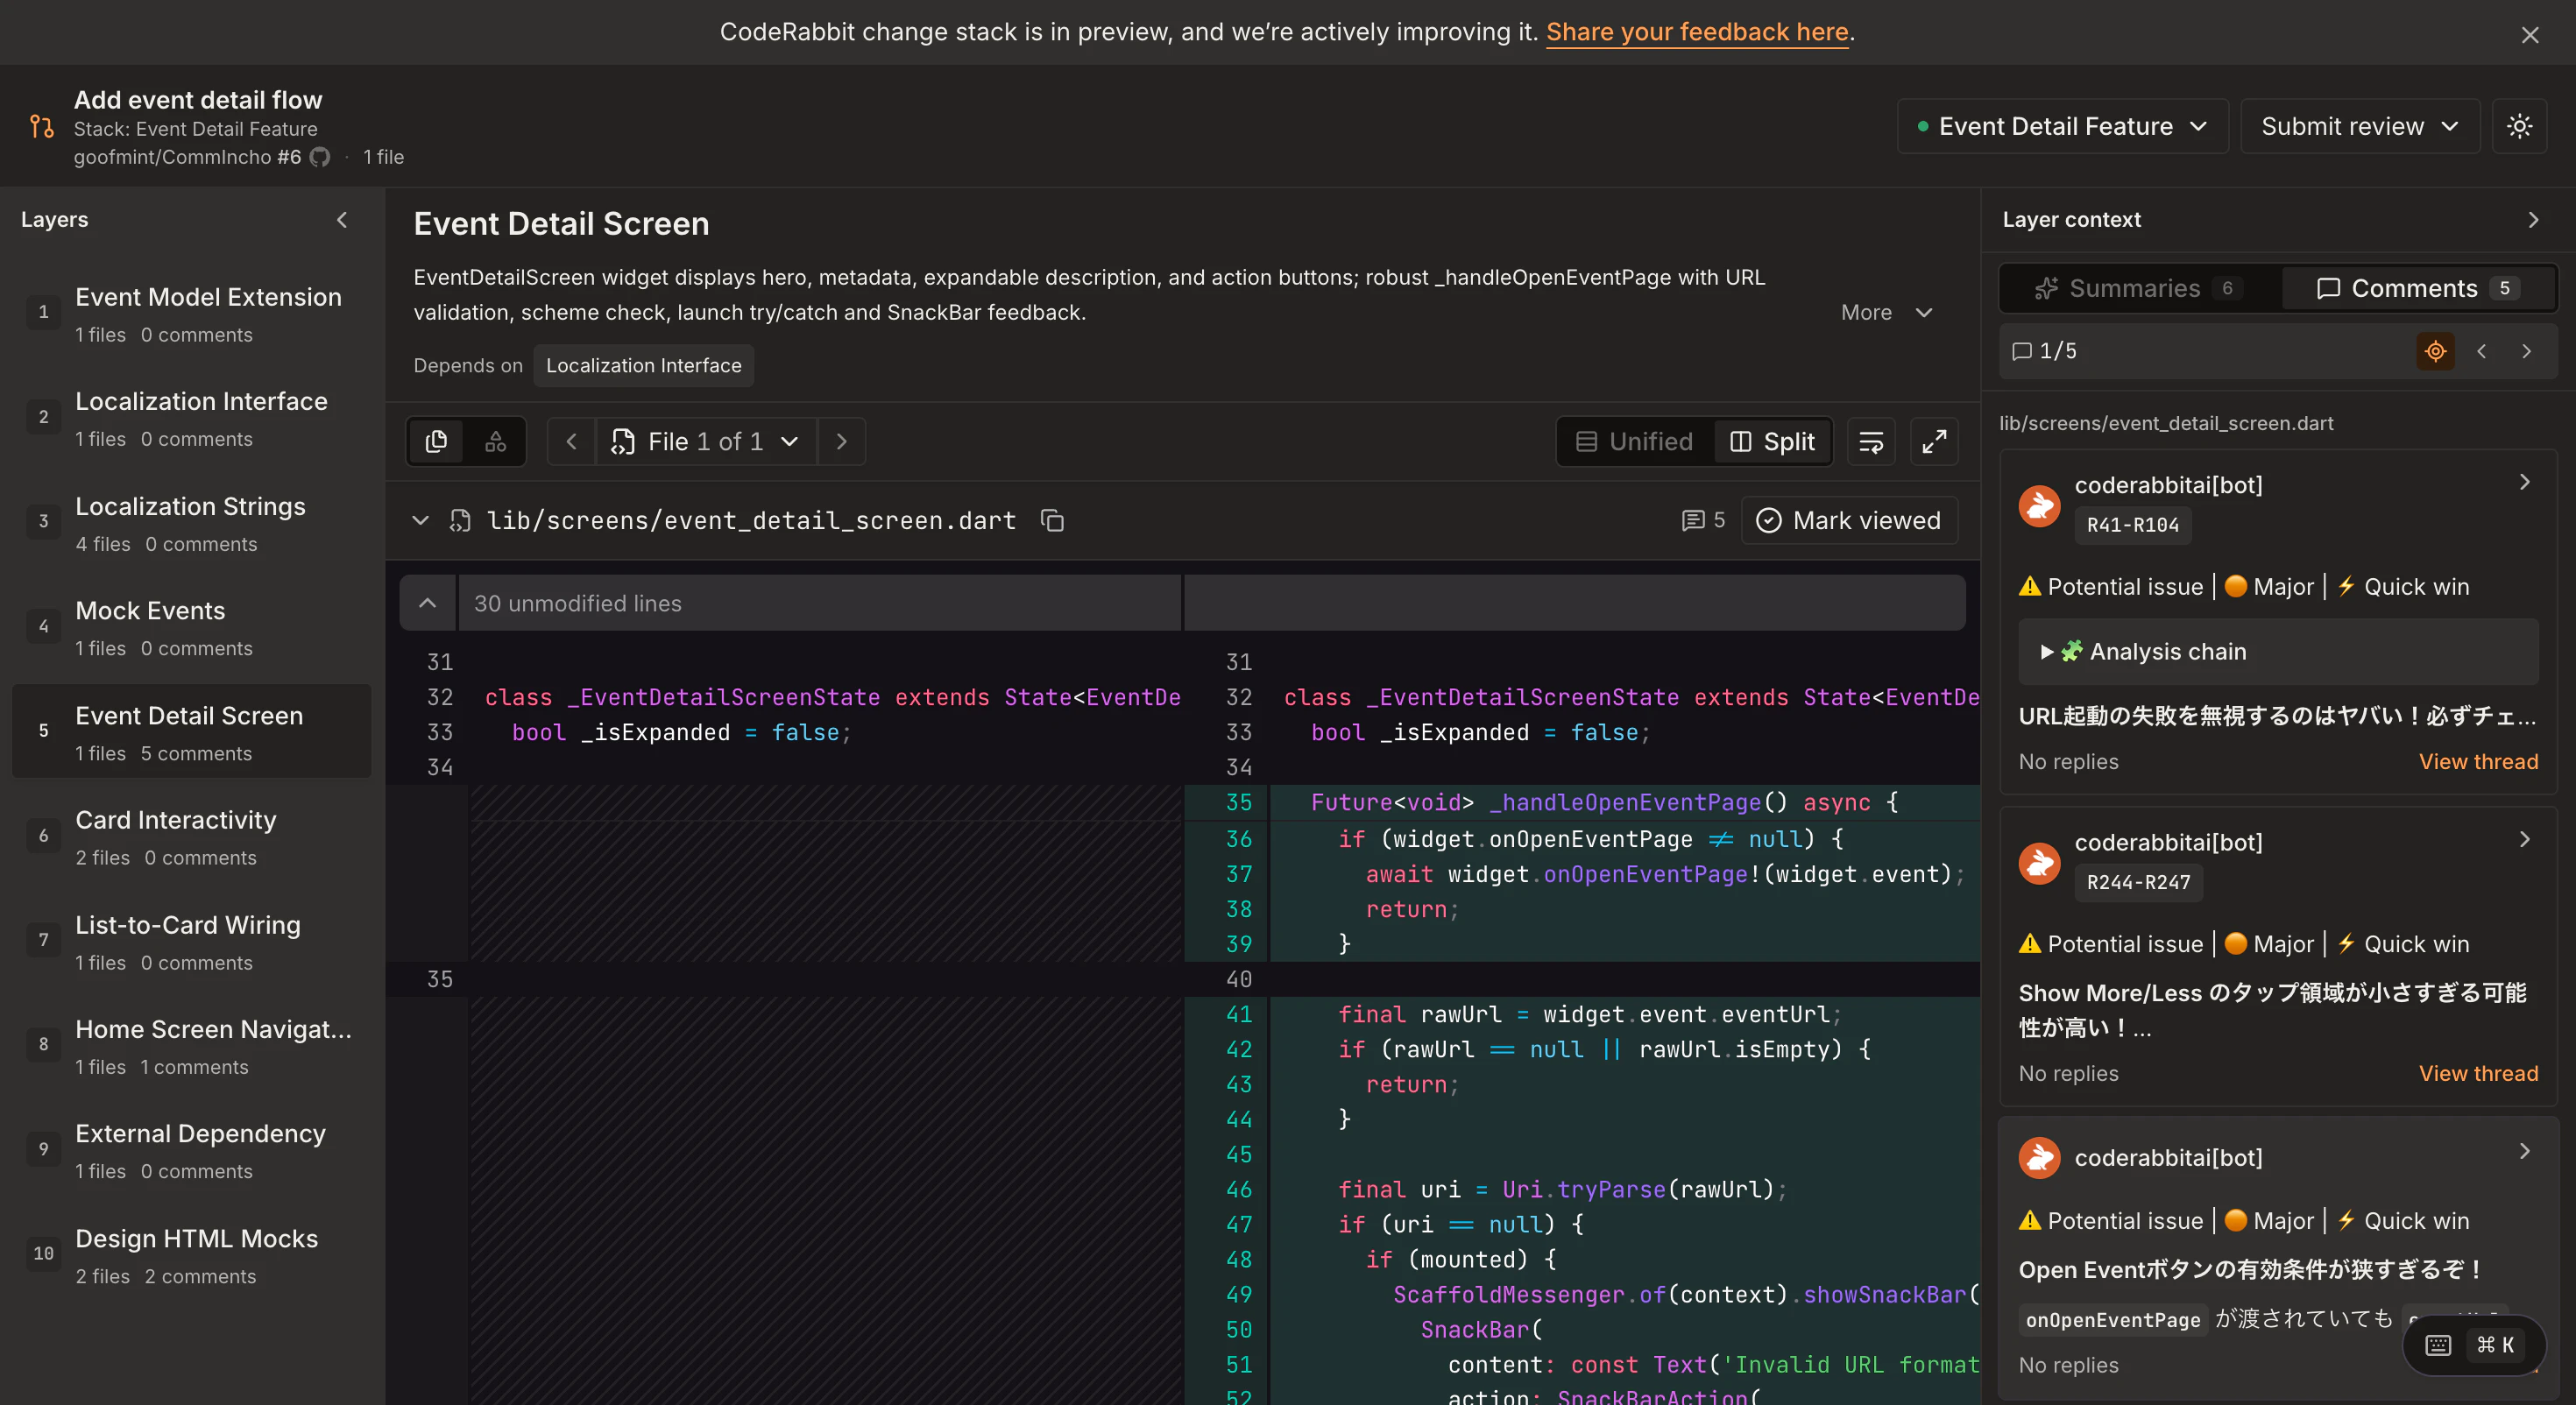Open the File 1 of 1 selector
The width and height of the screenshot is (2576, 1405).
click(x=706, y=441)
